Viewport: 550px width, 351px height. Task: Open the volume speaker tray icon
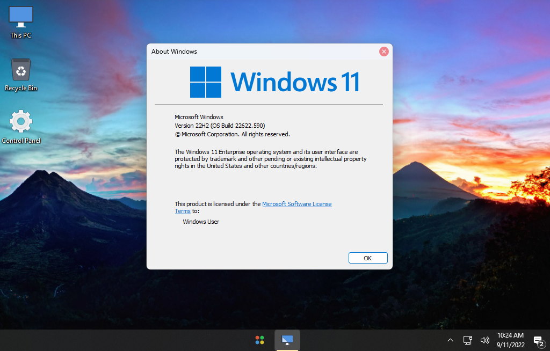click(x=485, y=340)
